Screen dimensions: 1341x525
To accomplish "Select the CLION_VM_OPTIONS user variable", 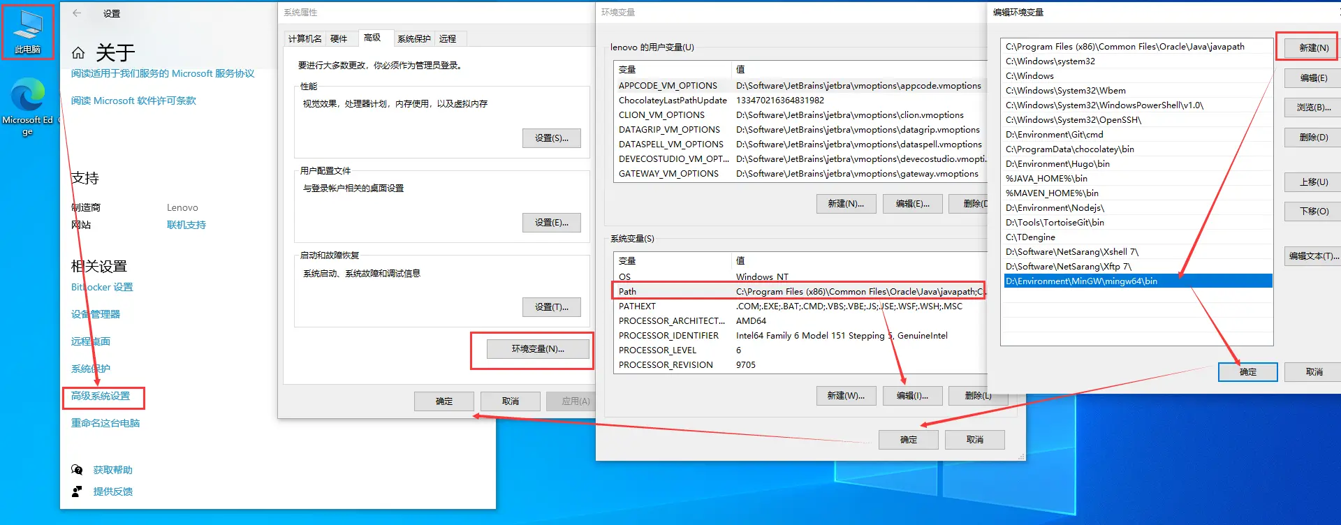I will tap(800, 115).
